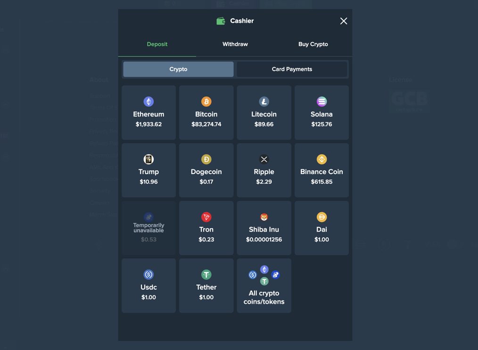Click the Bitcoin coin icon

click(206, 101)
